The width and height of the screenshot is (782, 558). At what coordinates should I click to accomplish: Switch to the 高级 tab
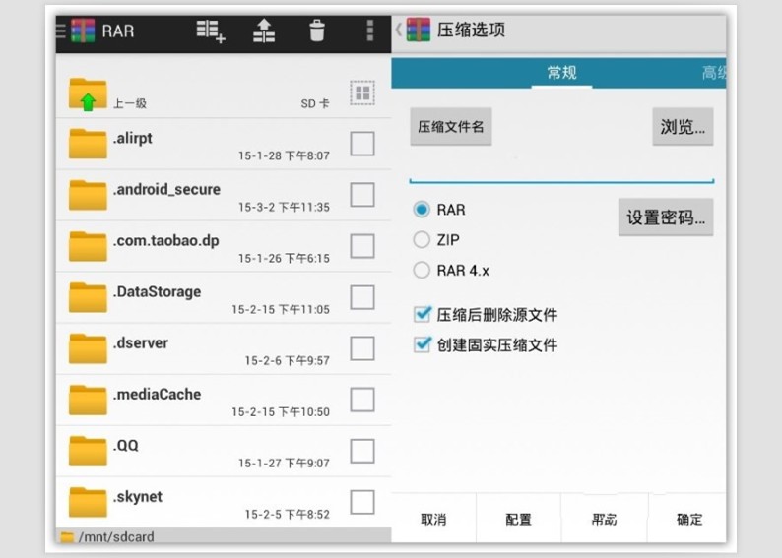(714, 73)
